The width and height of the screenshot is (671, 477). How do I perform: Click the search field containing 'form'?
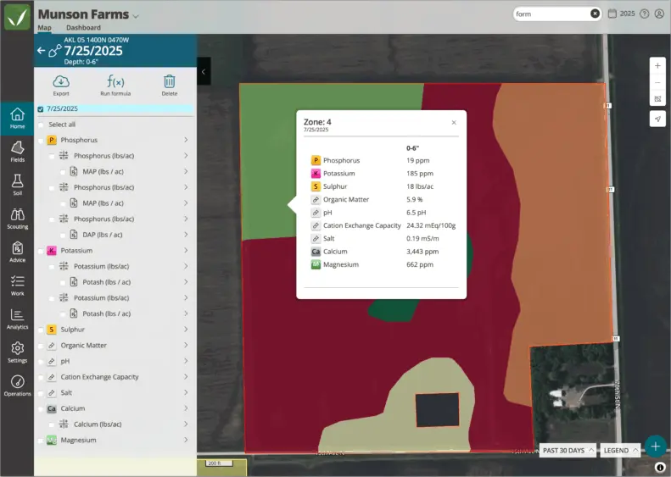pos(551,14)
